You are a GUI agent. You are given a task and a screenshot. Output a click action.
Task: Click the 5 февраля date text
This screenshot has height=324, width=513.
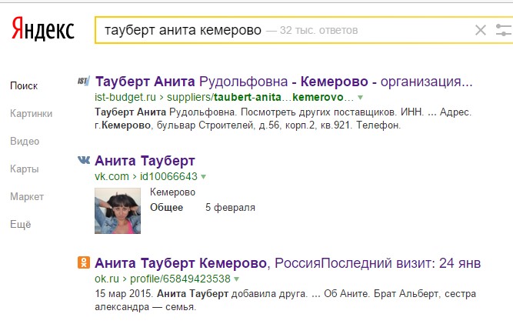[230, 208]
